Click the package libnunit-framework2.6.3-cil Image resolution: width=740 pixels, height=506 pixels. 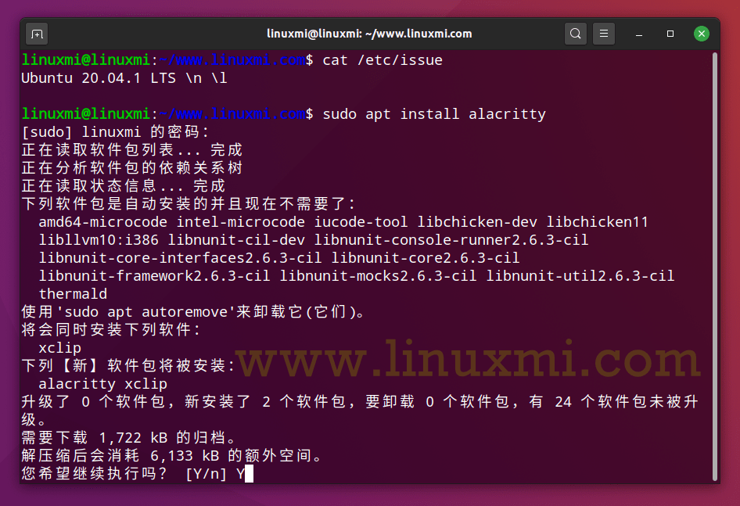(155, 275)
